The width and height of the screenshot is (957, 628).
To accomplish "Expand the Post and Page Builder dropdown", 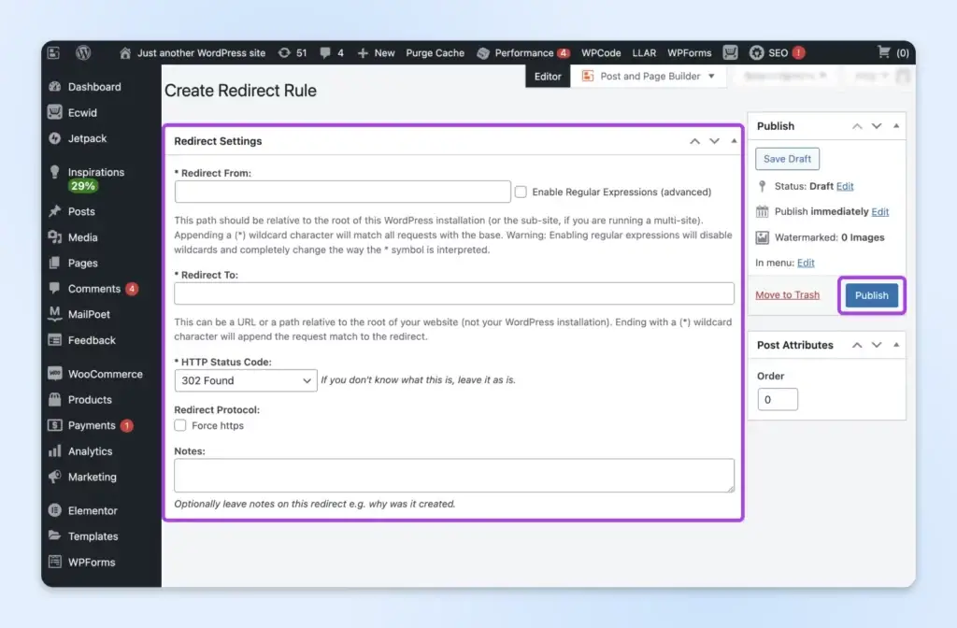I will 711,77.
